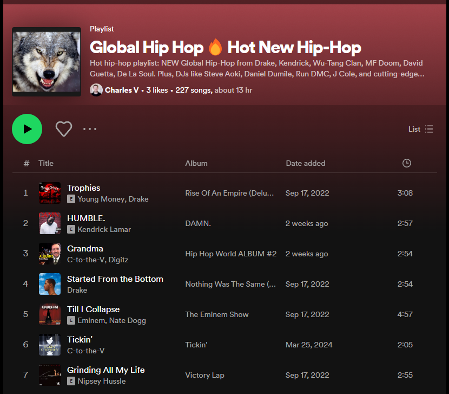The image size is (449, 394).
Task: Click the HUMBLE. album thumbnail
Action: click(x=49, y=223)
